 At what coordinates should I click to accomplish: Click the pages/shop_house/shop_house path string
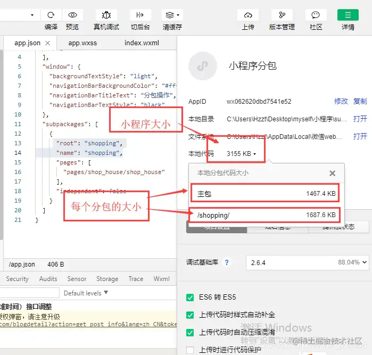[x=114, y=172]
